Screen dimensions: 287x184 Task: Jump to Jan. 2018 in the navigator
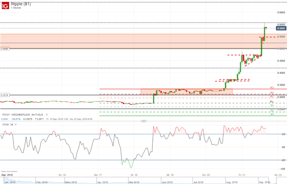[10, 182]
